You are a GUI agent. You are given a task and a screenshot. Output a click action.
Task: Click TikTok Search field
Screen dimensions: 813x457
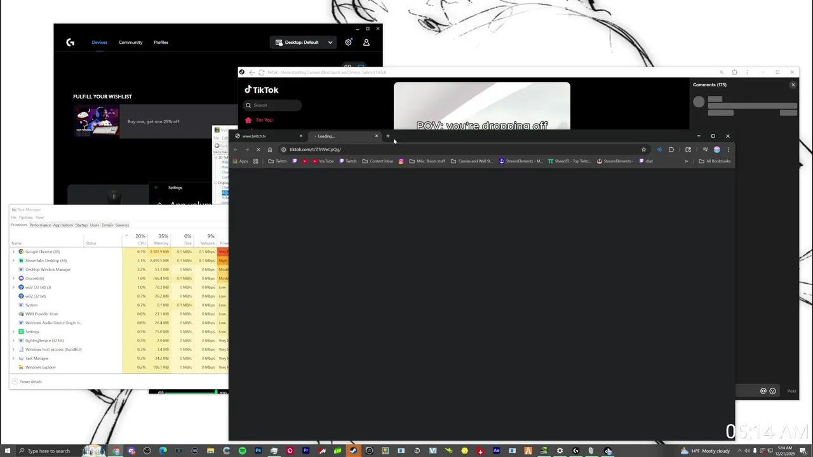pos(273,105)
